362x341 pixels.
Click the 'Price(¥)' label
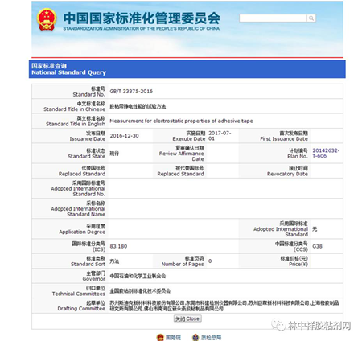pos(298,264)
